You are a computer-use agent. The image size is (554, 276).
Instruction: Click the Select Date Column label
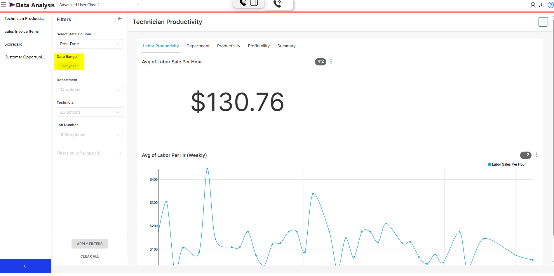coord(74,34)
